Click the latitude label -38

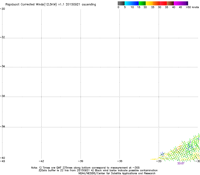(x=2, y=127)
